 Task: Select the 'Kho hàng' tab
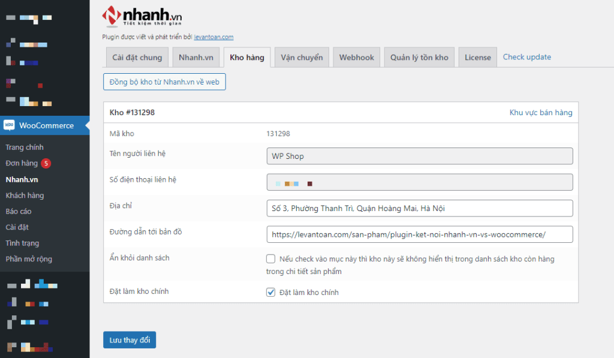coord(247,58)
